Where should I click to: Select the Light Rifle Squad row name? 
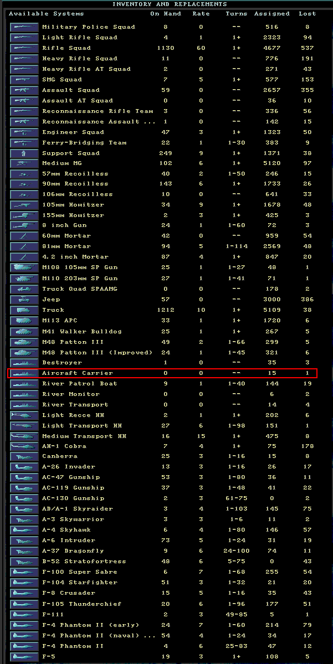click(x=80, y=37)
